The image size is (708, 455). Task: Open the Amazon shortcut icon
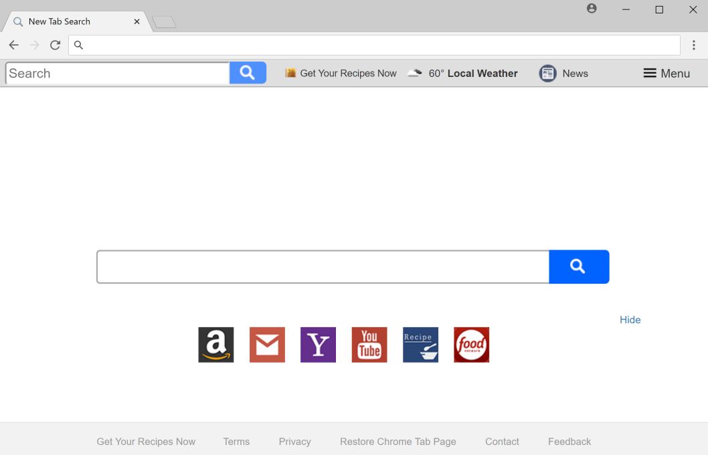215,345
